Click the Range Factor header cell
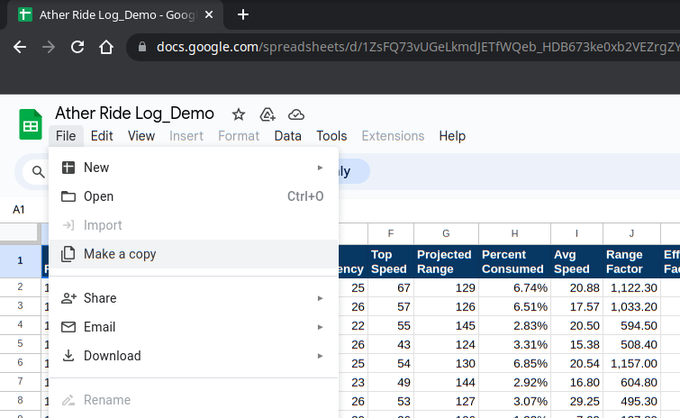The height and width of the screenshot is (418, 680). click(x=632, y=261)
